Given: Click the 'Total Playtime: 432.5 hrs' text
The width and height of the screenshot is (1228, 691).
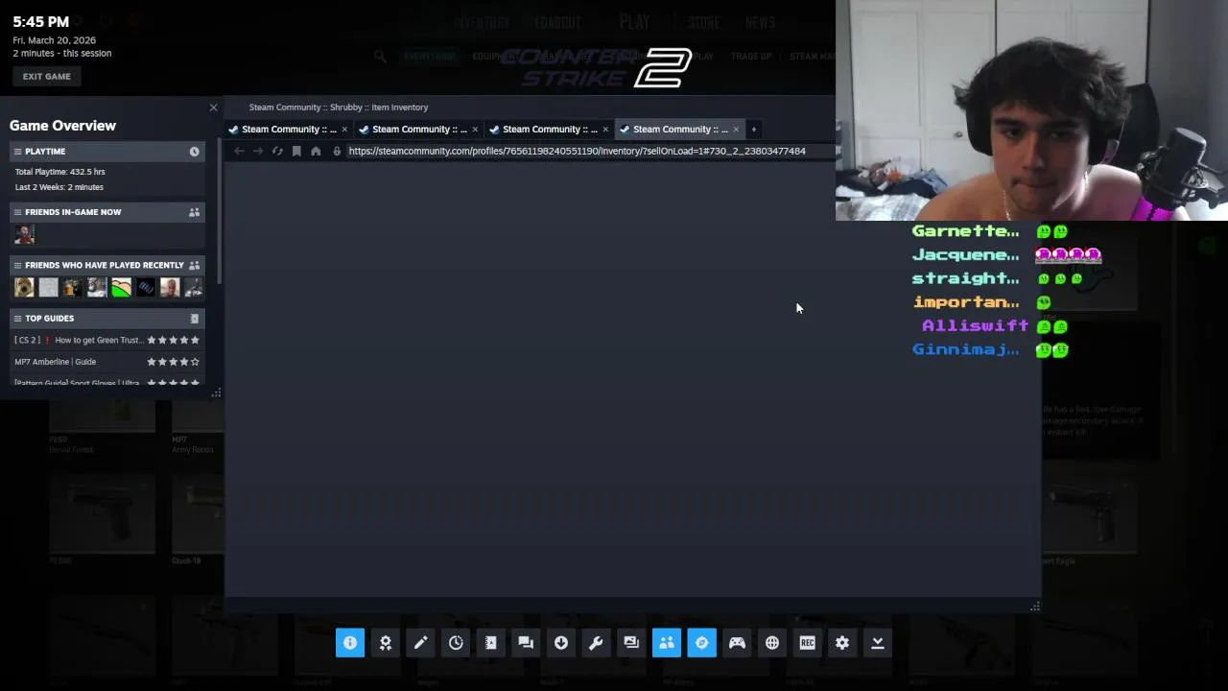Looking at the screenshot, I should 60,172.
